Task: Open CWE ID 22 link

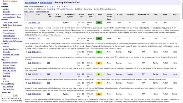Action: pos(48,38)
